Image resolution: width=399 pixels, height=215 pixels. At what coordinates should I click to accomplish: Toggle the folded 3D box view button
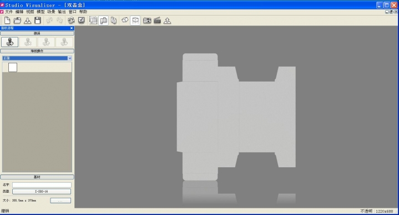pyautogui.click(x=114, y=21)
